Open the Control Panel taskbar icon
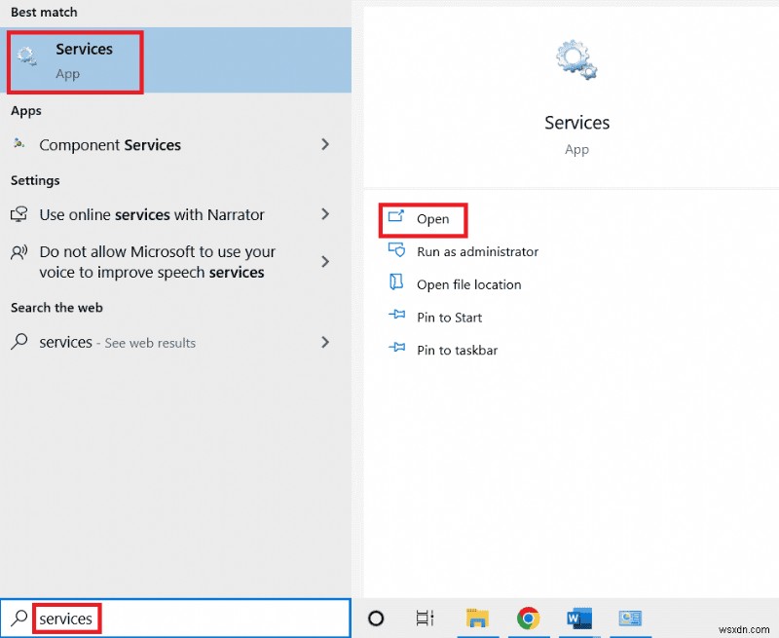 point(630,619)
